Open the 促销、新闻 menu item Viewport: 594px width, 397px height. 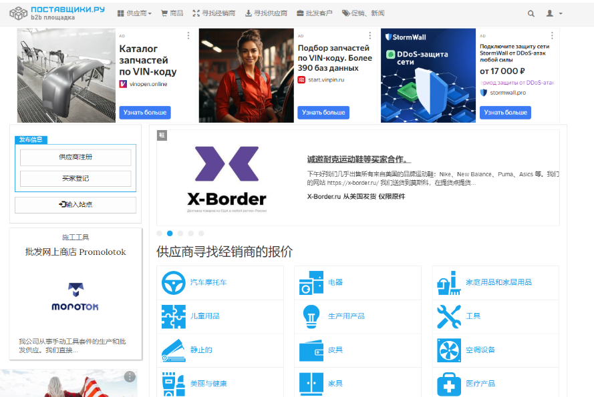[363, 13]
